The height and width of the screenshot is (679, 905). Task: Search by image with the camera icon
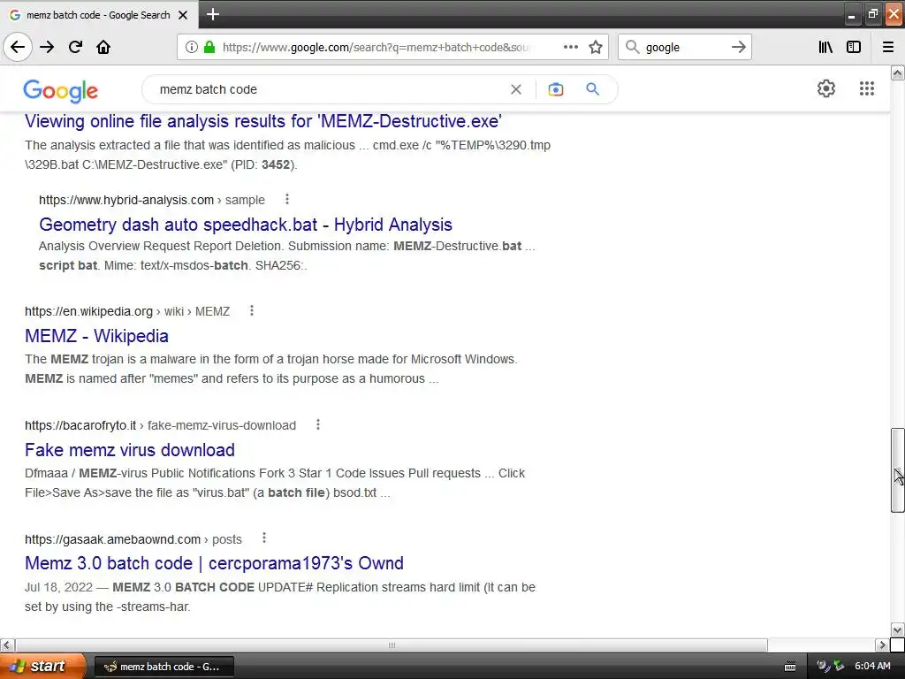click(x=555, y=89)
